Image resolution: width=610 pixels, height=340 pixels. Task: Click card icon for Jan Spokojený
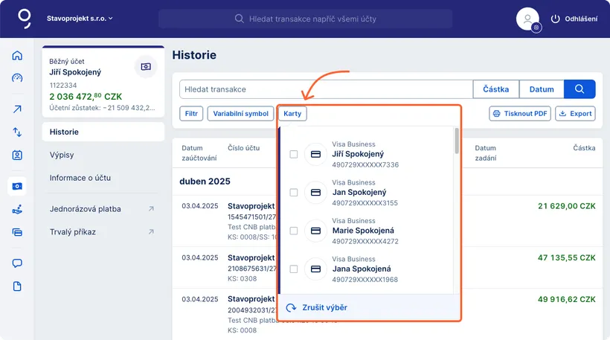click(315, 193)
